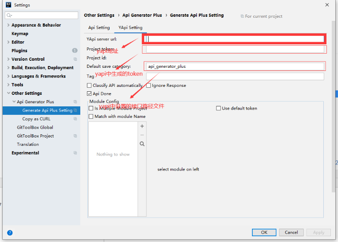Click the 'select module on left' text
The width and height of the screenshot is (338, 242).
[178, 169]
